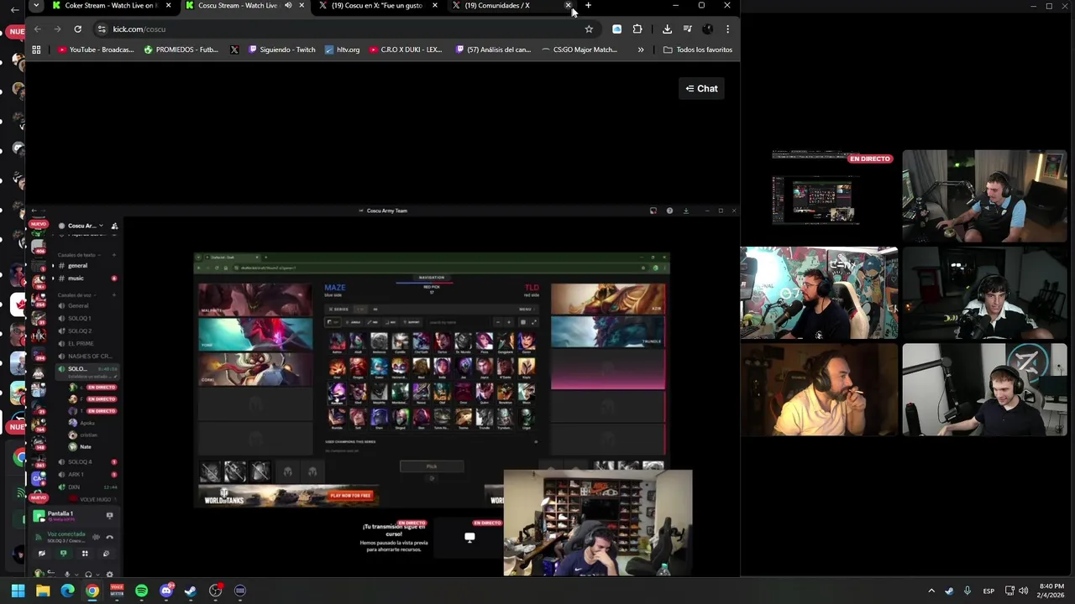Switch to the Coker Stream tab
The height and width of the screenshot is (604, 1075).
coord(111,6)
